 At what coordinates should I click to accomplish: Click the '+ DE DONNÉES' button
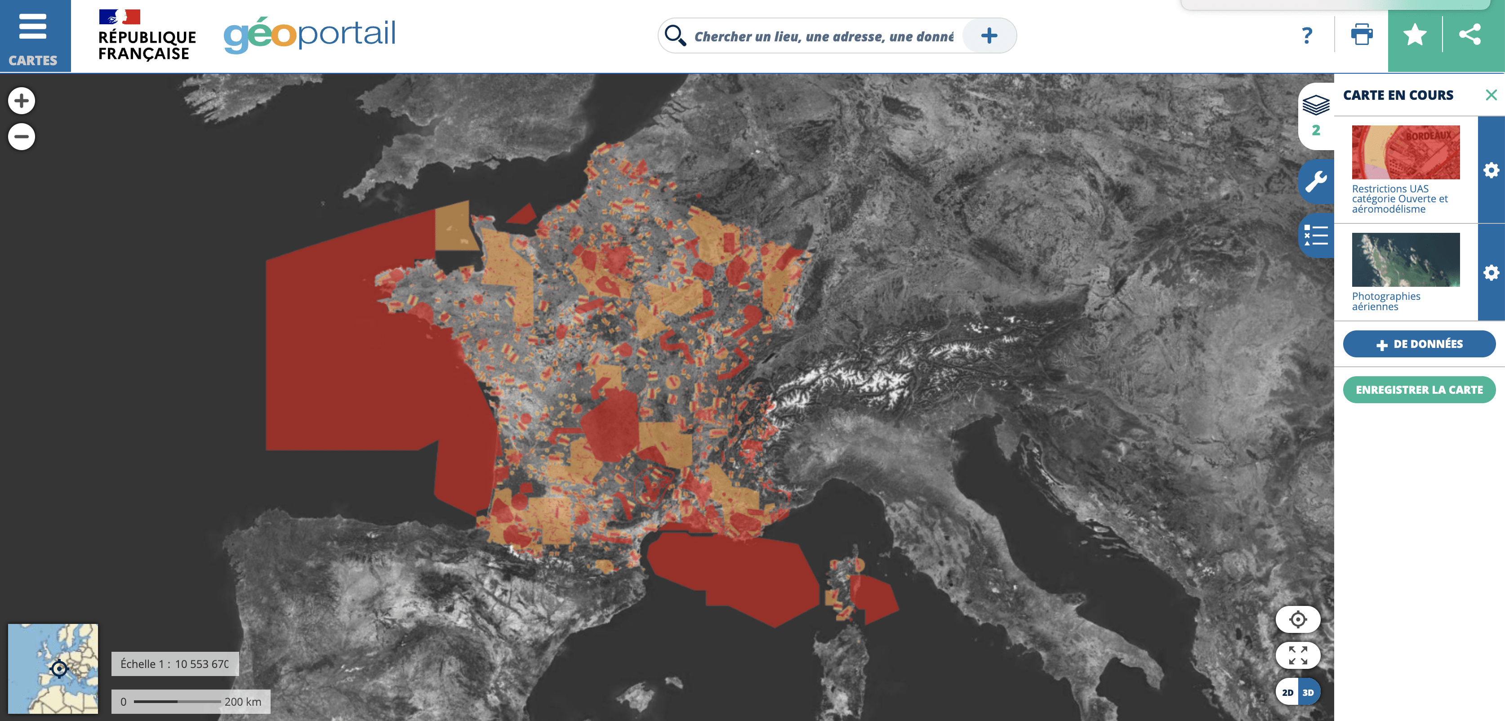tap(1419, 344)
